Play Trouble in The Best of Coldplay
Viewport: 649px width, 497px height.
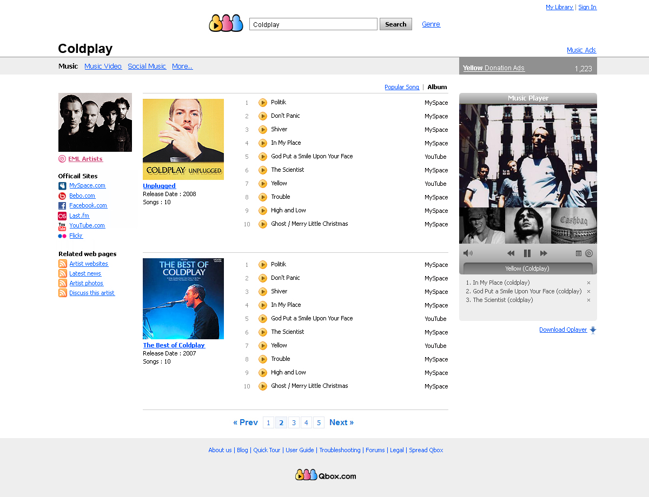coord(263,359)
